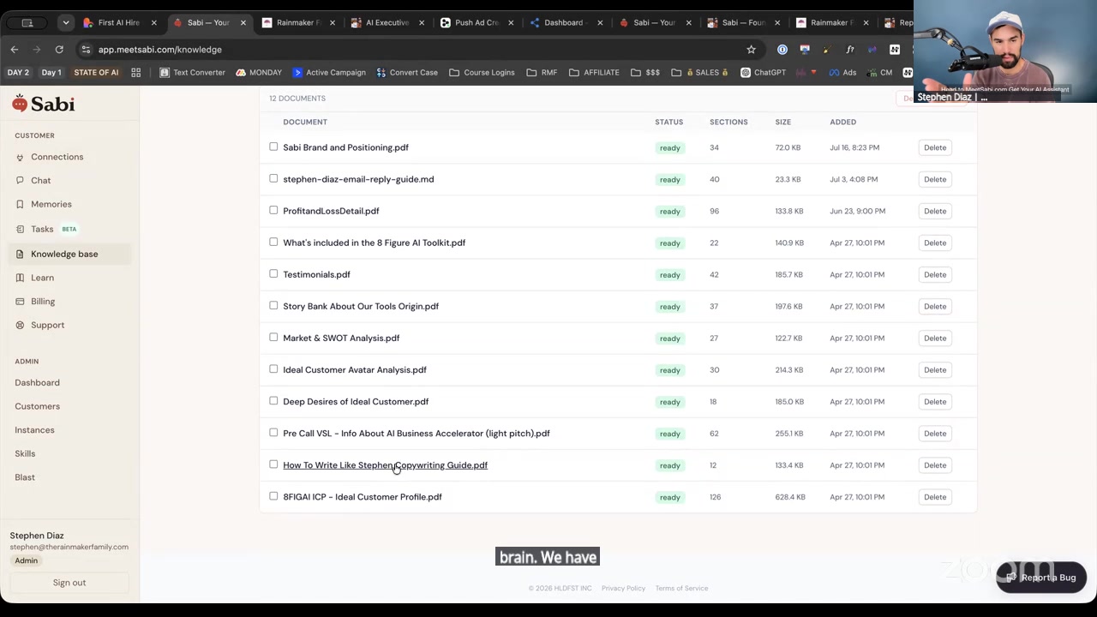Open Chat via its speech bubble icon

[x=21, y=181]
